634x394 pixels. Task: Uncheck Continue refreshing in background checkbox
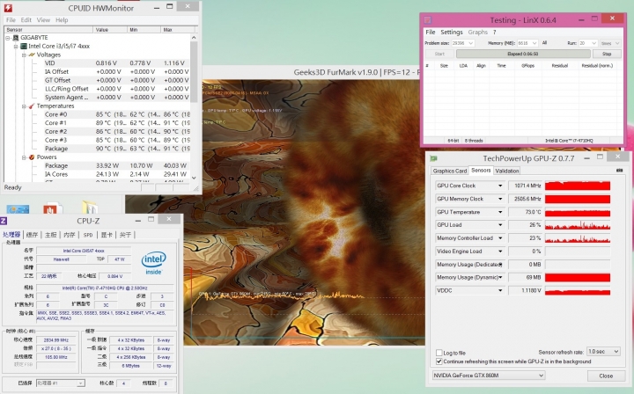tap(439, 361)
